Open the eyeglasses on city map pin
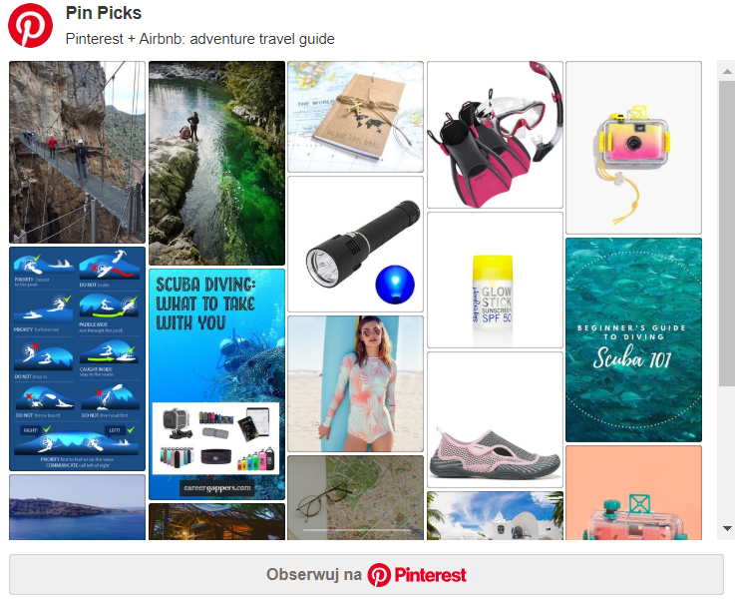This screenshot has height=603, width=735. click(x=355, y=498)
